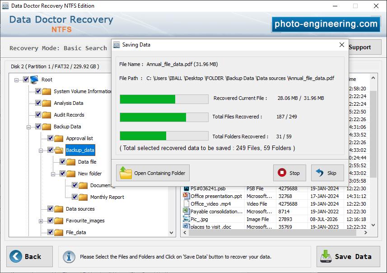This screenshot has height=273, width=387.
Task: Click the Monthly Report folder icon
Action: (83, 197)
